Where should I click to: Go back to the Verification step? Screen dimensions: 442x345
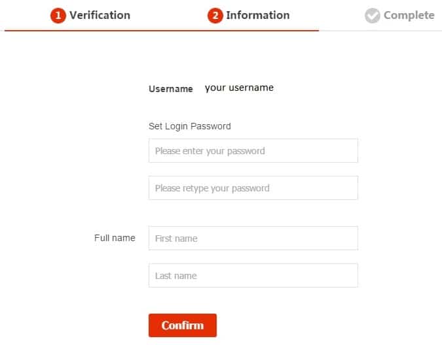pos(100,15)
